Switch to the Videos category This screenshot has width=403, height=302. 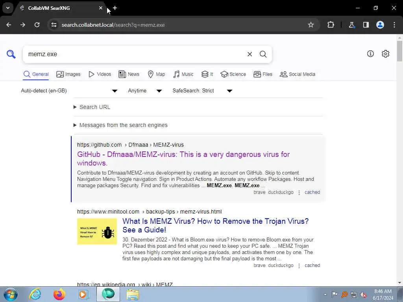100,74
